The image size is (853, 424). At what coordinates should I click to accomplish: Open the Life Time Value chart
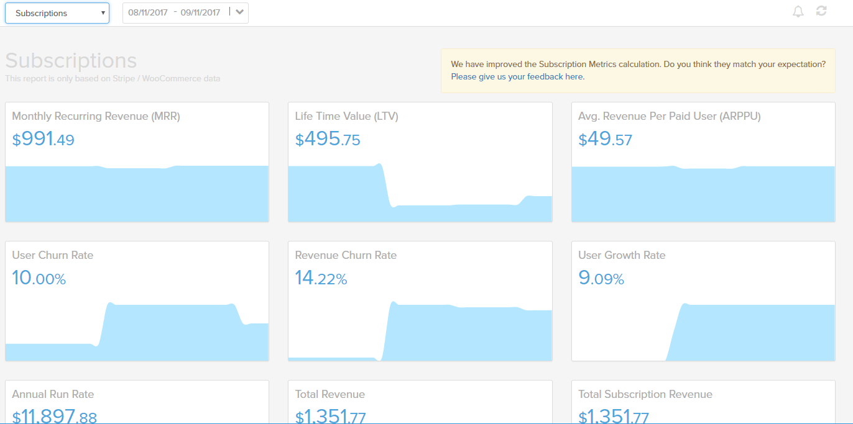[x=420, y=193]
